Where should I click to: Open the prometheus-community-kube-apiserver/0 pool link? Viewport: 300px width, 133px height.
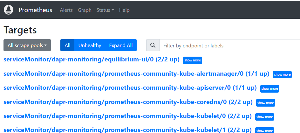(130, 88)
